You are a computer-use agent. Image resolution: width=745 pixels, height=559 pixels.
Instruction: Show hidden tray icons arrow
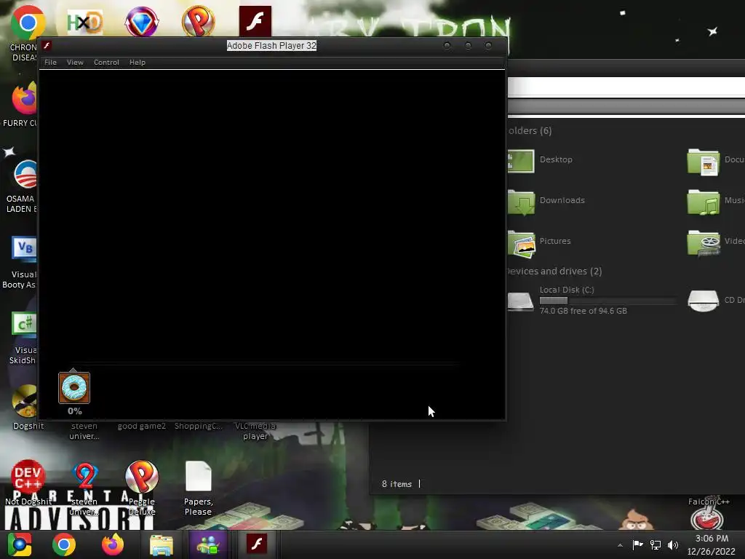[x=620, y=545]
